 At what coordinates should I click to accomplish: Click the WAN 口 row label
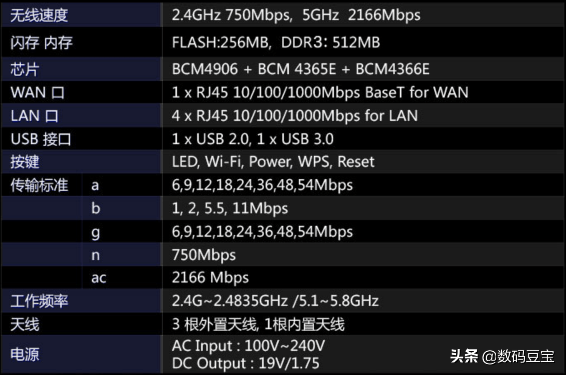(x=38, y=92)
